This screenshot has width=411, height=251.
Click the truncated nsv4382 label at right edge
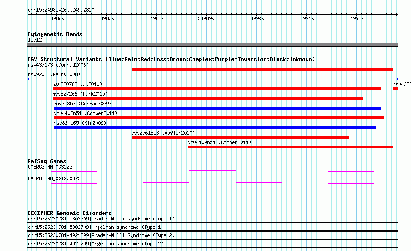click(x=402, y=84)
